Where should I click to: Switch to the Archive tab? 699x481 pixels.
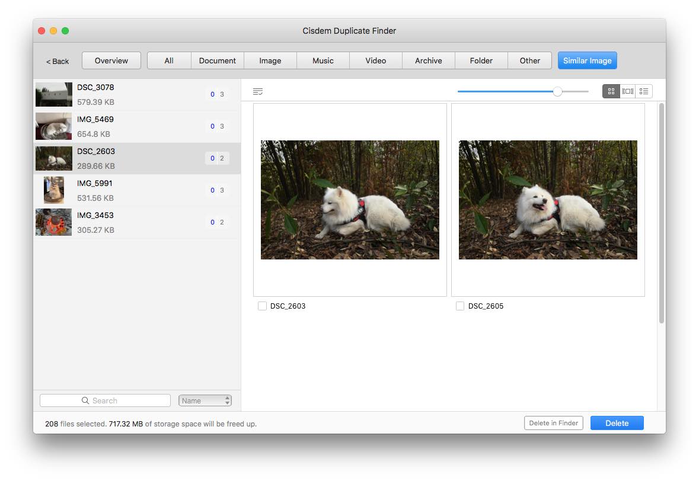(x=429, y=60)
